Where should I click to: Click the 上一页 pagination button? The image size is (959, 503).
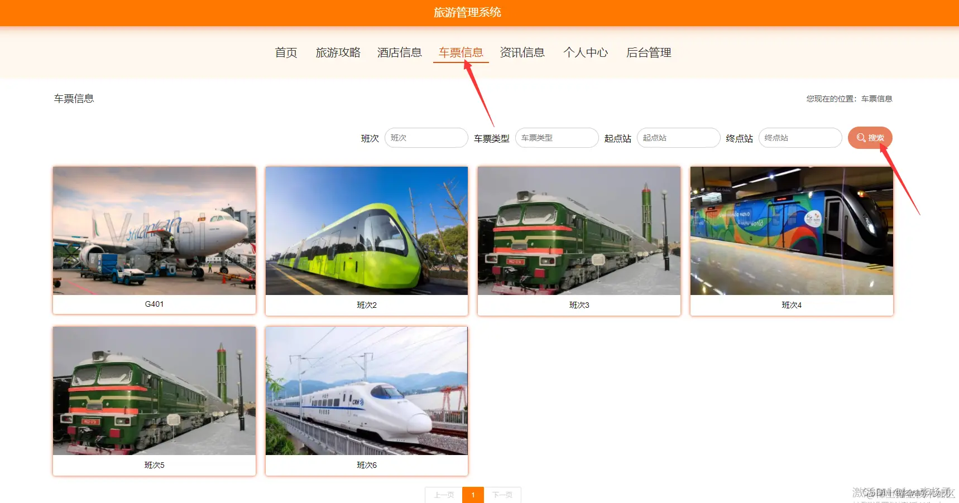point(444,495)
